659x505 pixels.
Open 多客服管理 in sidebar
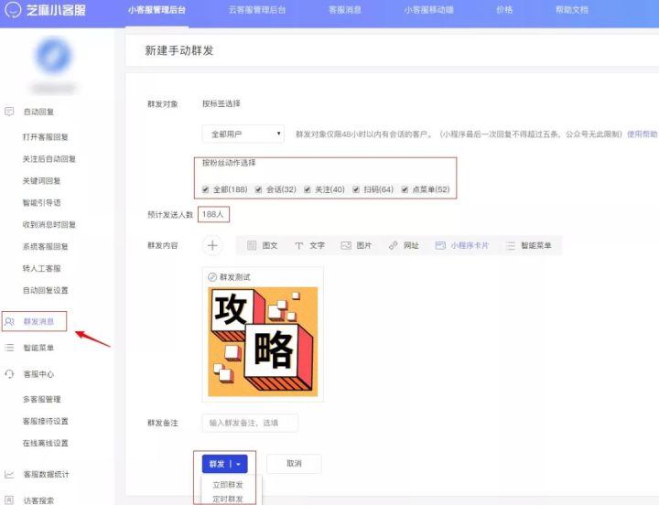(x=41, y=399)
